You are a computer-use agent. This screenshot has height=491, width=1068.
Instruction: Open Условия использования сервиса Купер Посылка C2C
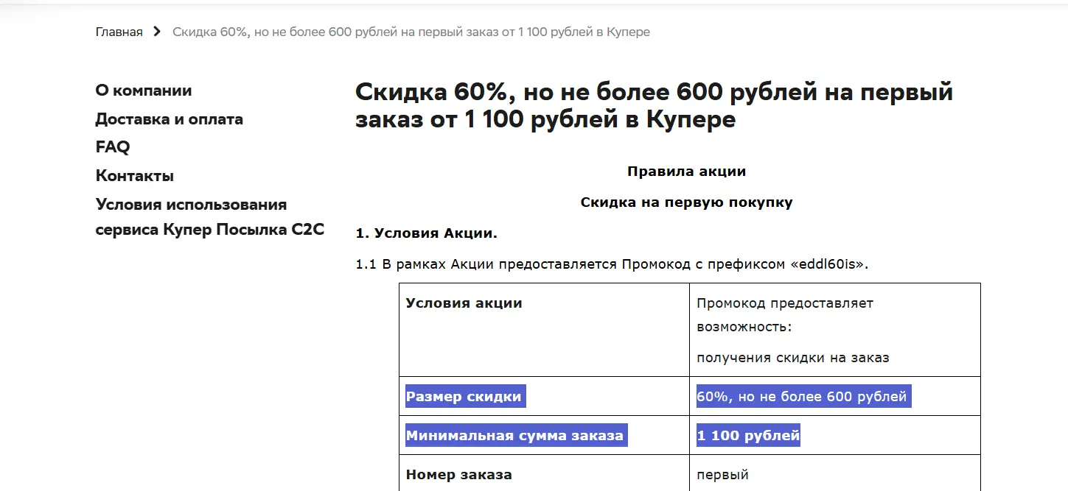tap(210, 217)
